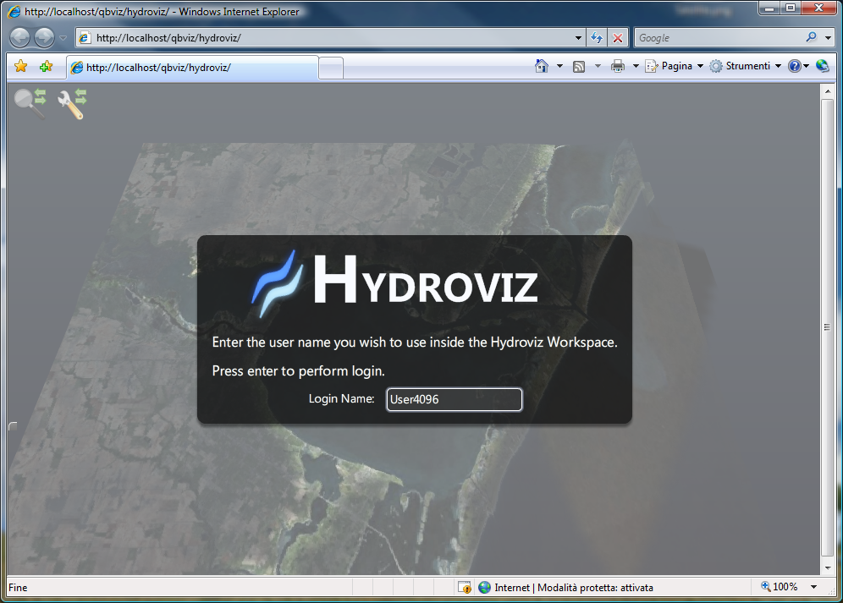The height and width of the screenshot is (603, 843).
Task: Open the recent pages dropdown arrow
Action: [x=63, y=38]
